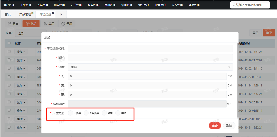Viewport: 277px width, 137px height.
Task: Open 操作 dropdown in the 2024-12-16 row
Action: point(21,60)
